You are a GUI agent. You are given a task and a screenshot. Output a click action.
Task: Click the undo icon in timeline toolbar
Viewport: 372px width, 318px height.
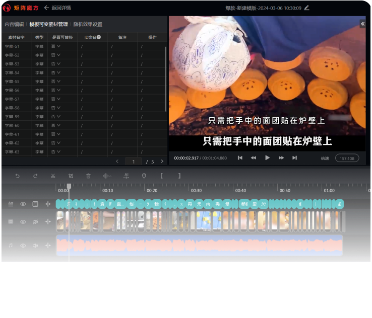(17, 176)
